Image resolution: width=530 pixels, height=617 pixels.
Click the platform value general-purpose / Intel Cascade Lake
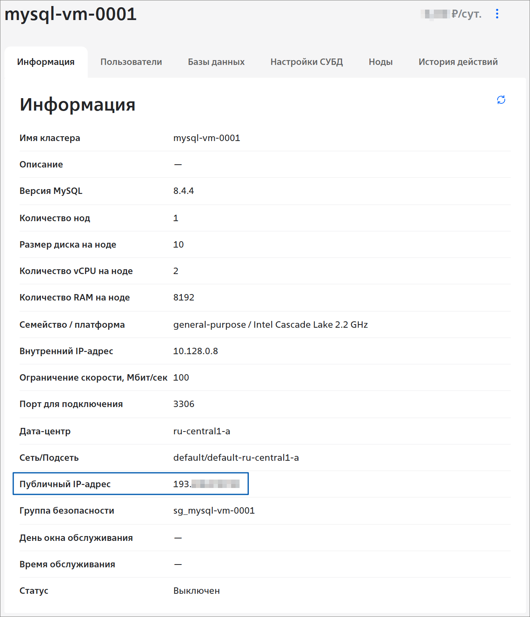point(270,325)
